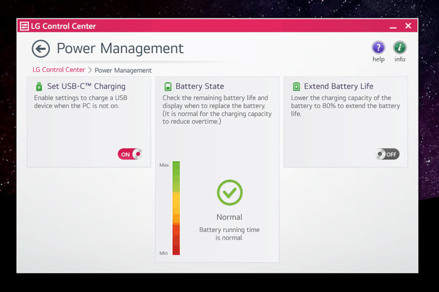
Task: Open the green info icon
Action: click(x=399, y=47)
